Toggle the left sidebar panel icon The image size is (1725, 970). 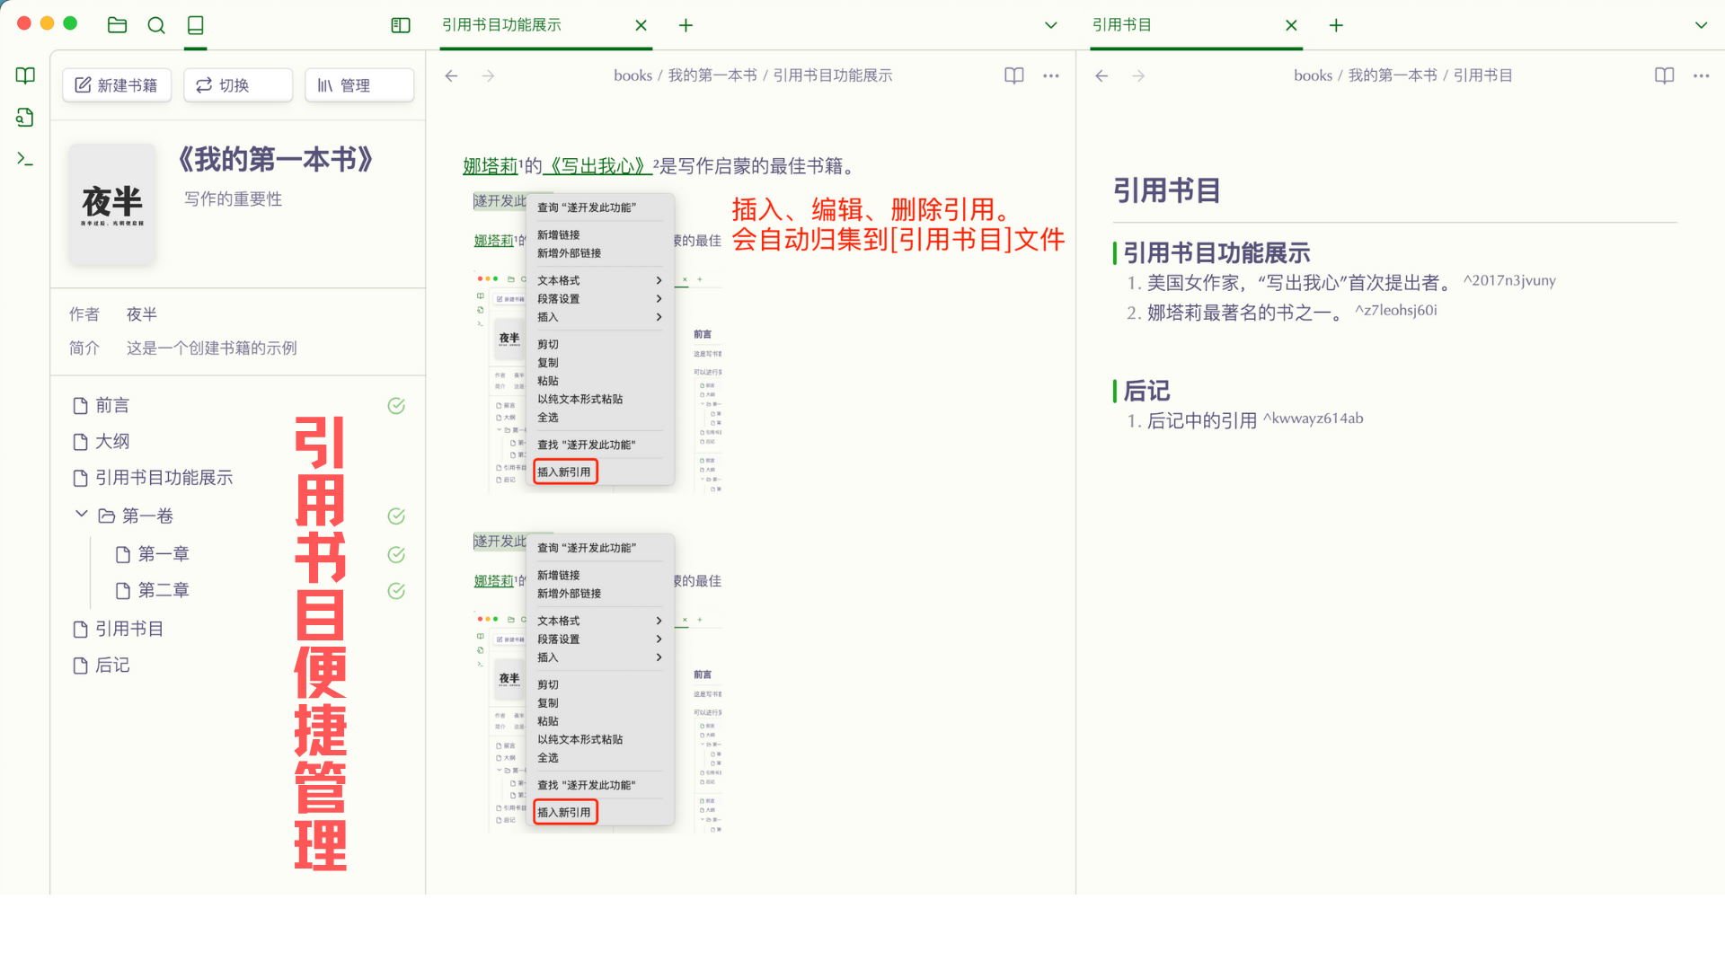pos(401,25)
